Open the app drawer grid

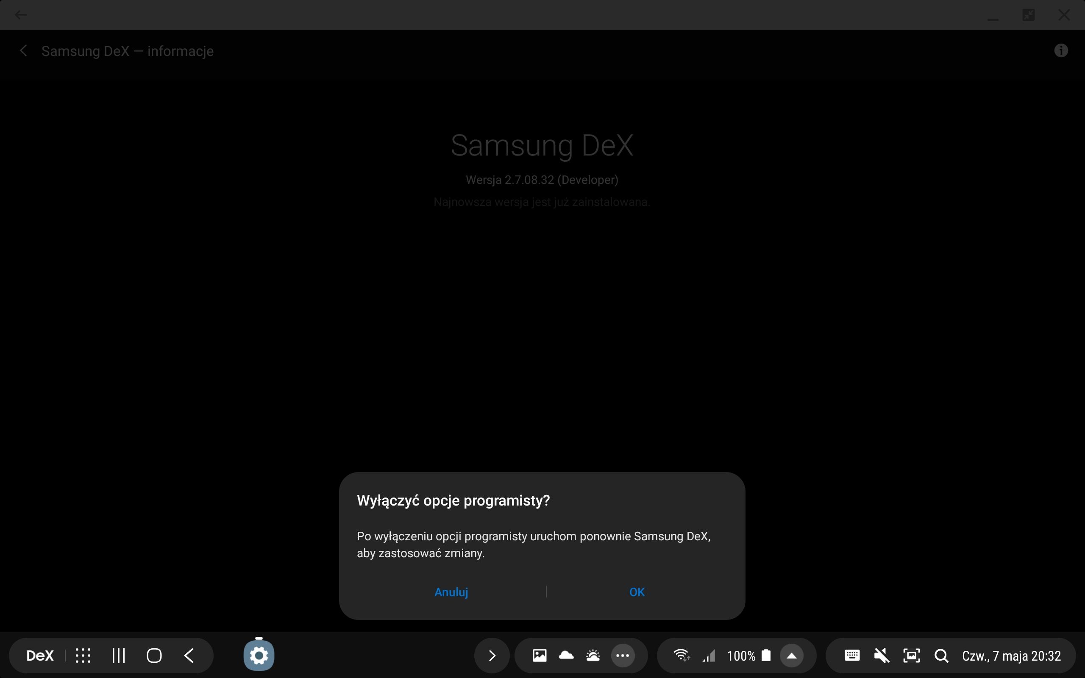point(83,655)
